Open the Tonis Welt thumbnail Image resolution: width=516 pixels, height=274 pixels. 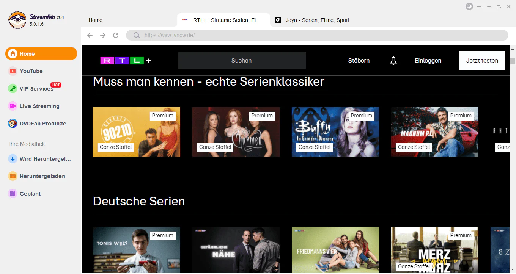tap(137, 250)
